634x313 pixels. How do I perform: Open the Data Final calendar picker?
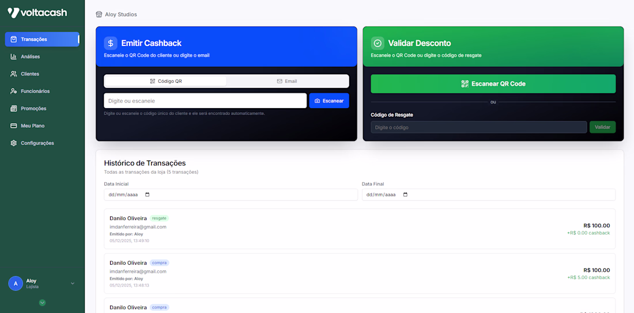point(406,194)
